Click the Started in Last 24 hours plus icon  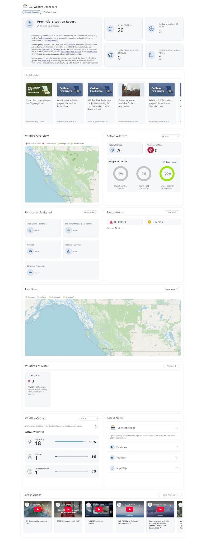(151, 29)
